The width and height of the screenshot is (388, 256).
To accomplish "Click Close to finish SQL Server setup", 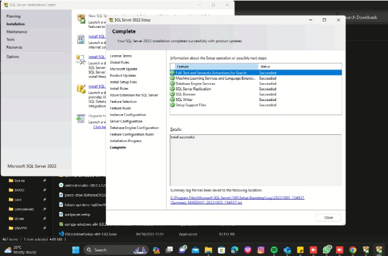I will coord(328,217).
